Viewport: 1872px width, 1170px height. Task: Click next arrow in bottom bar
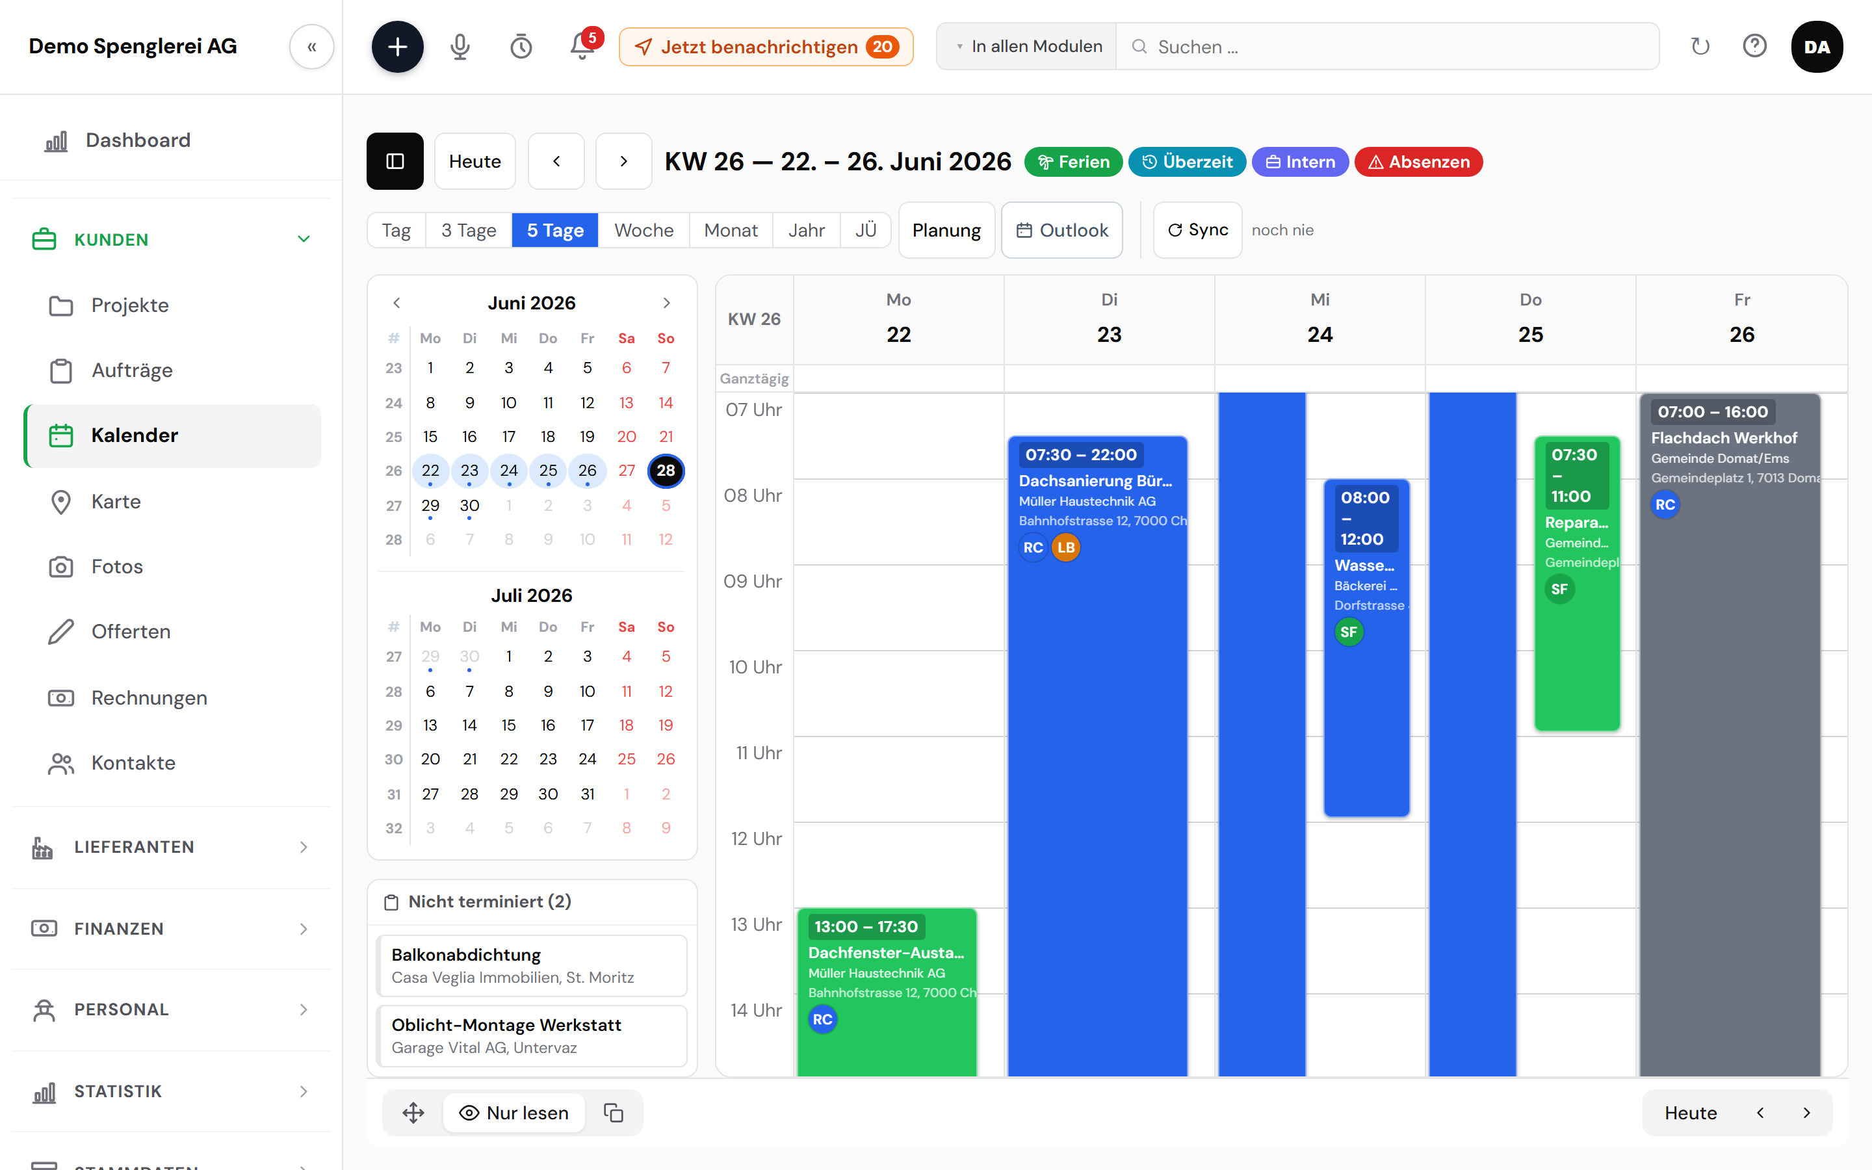1807,1113
